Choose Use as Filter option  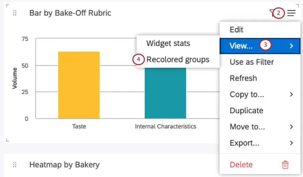(252, 62)
